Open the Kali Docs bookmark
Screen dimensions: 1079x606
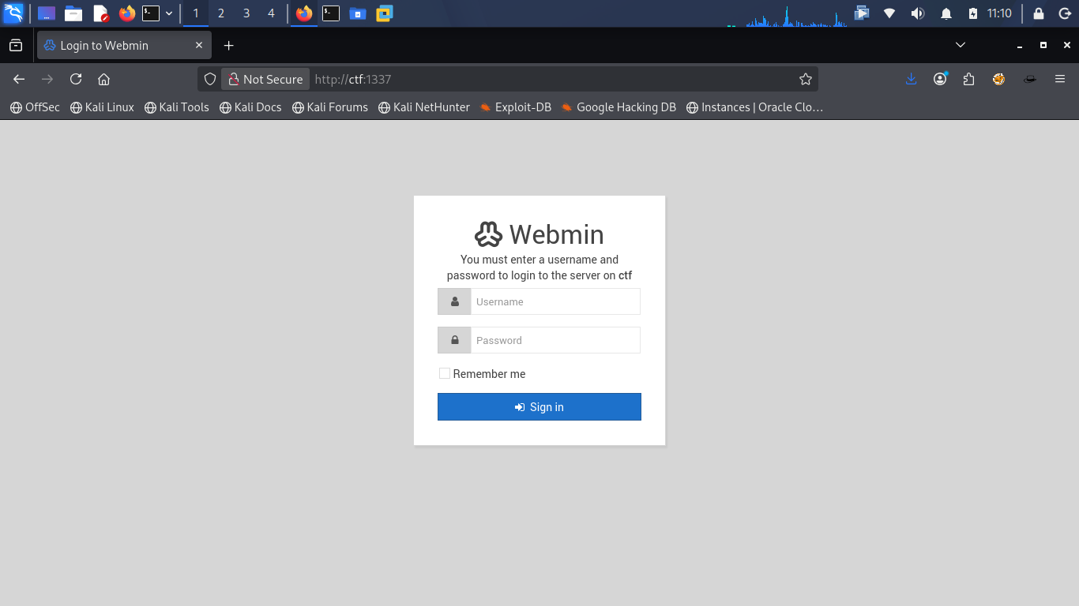(250, 107)
